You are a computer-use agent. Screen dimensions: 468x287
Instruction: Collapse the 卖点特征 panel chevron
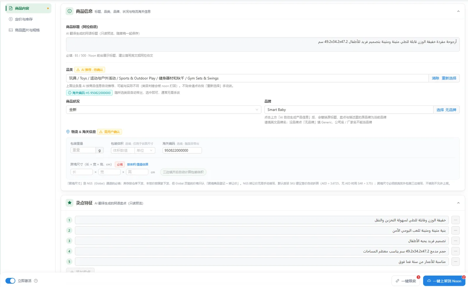[458, 203]
